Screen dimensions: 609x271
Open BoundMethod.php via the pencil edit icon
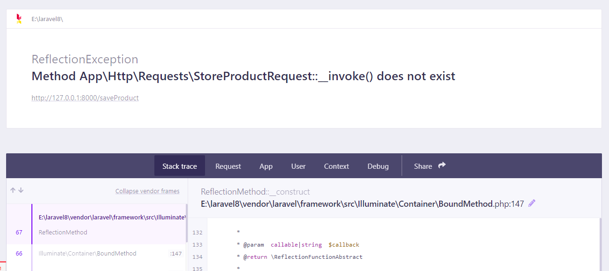pos(532,203)
